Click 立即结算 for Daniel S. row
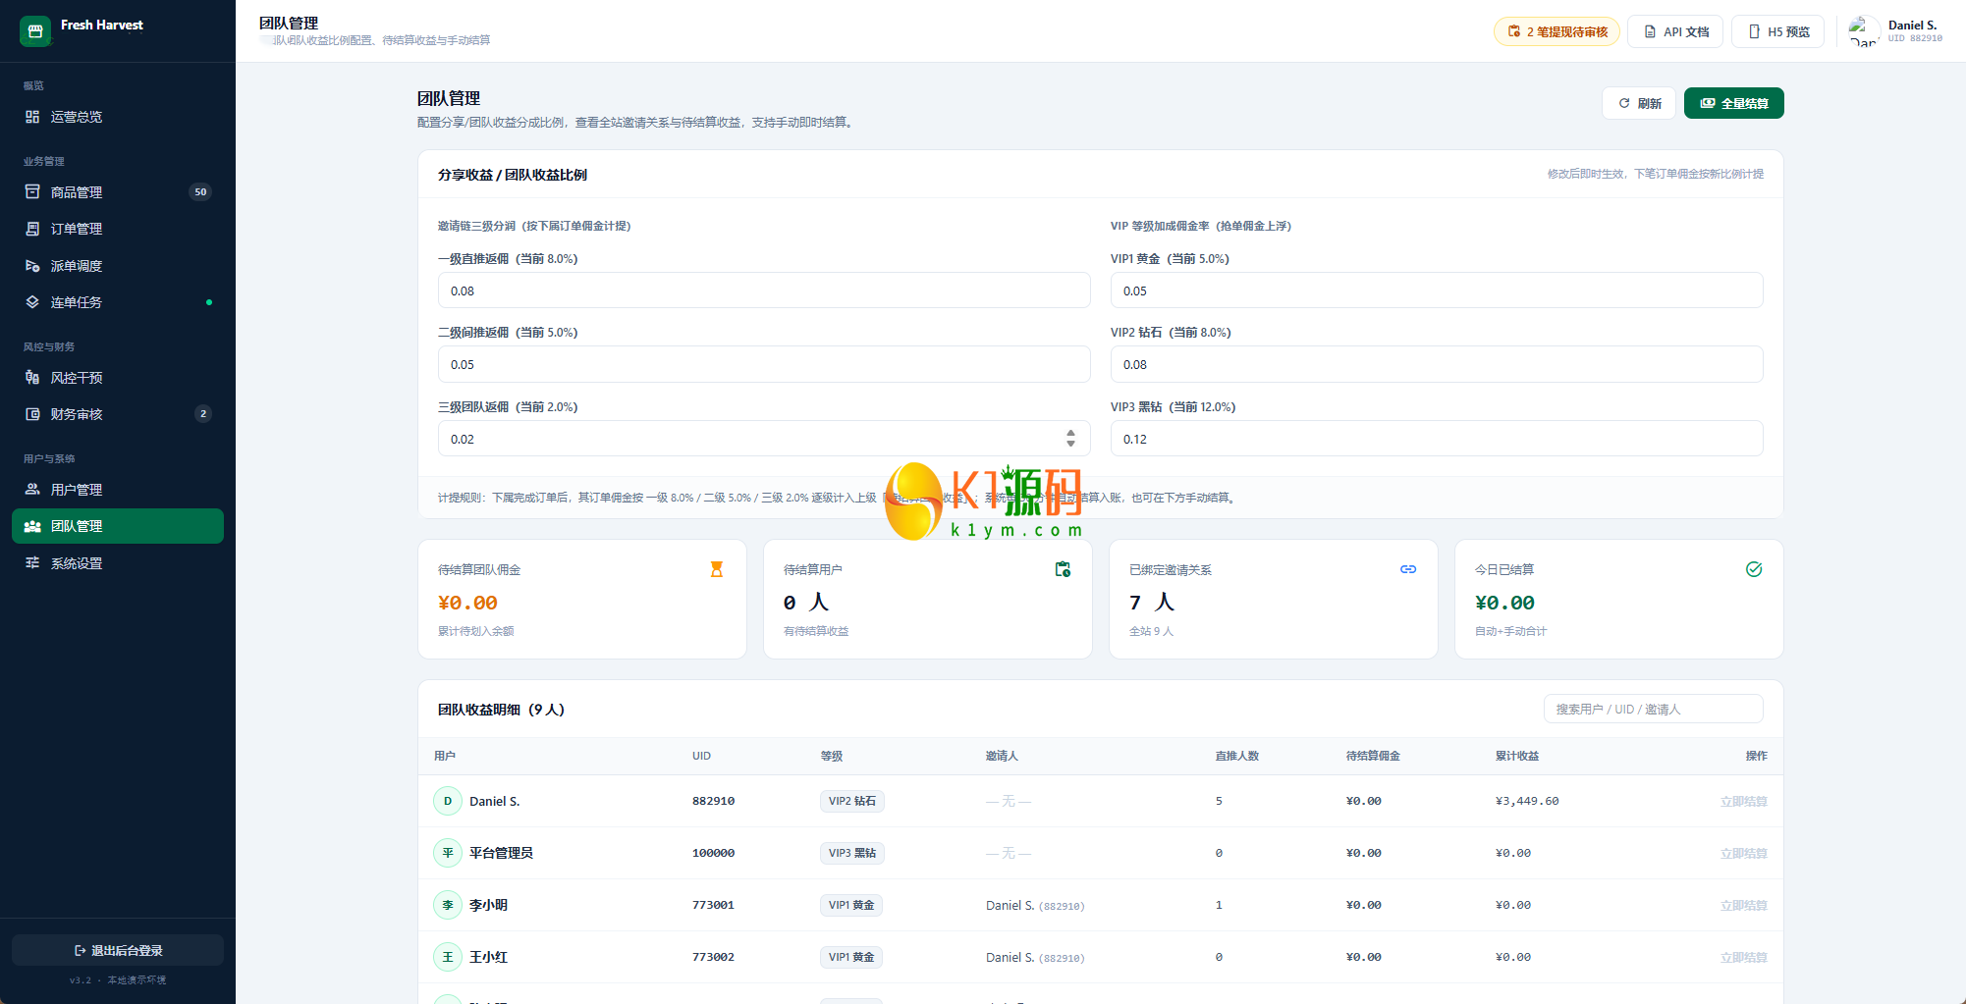The image size is (1966, 1004). [x=1743, y=802]
